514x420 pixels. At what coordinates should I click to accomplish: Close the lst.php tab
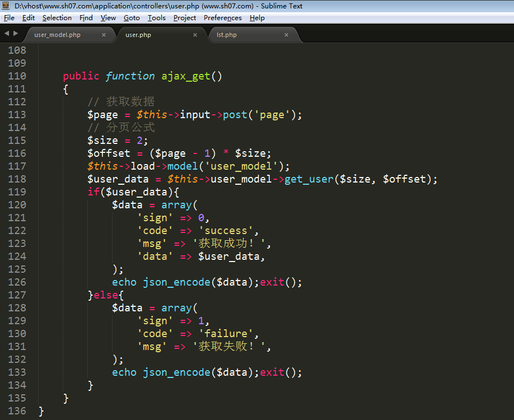(x=286, y=35)
